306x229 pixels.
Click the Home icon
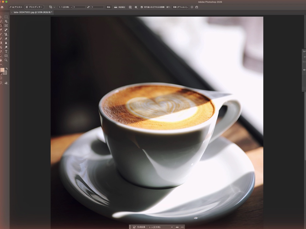2,7
